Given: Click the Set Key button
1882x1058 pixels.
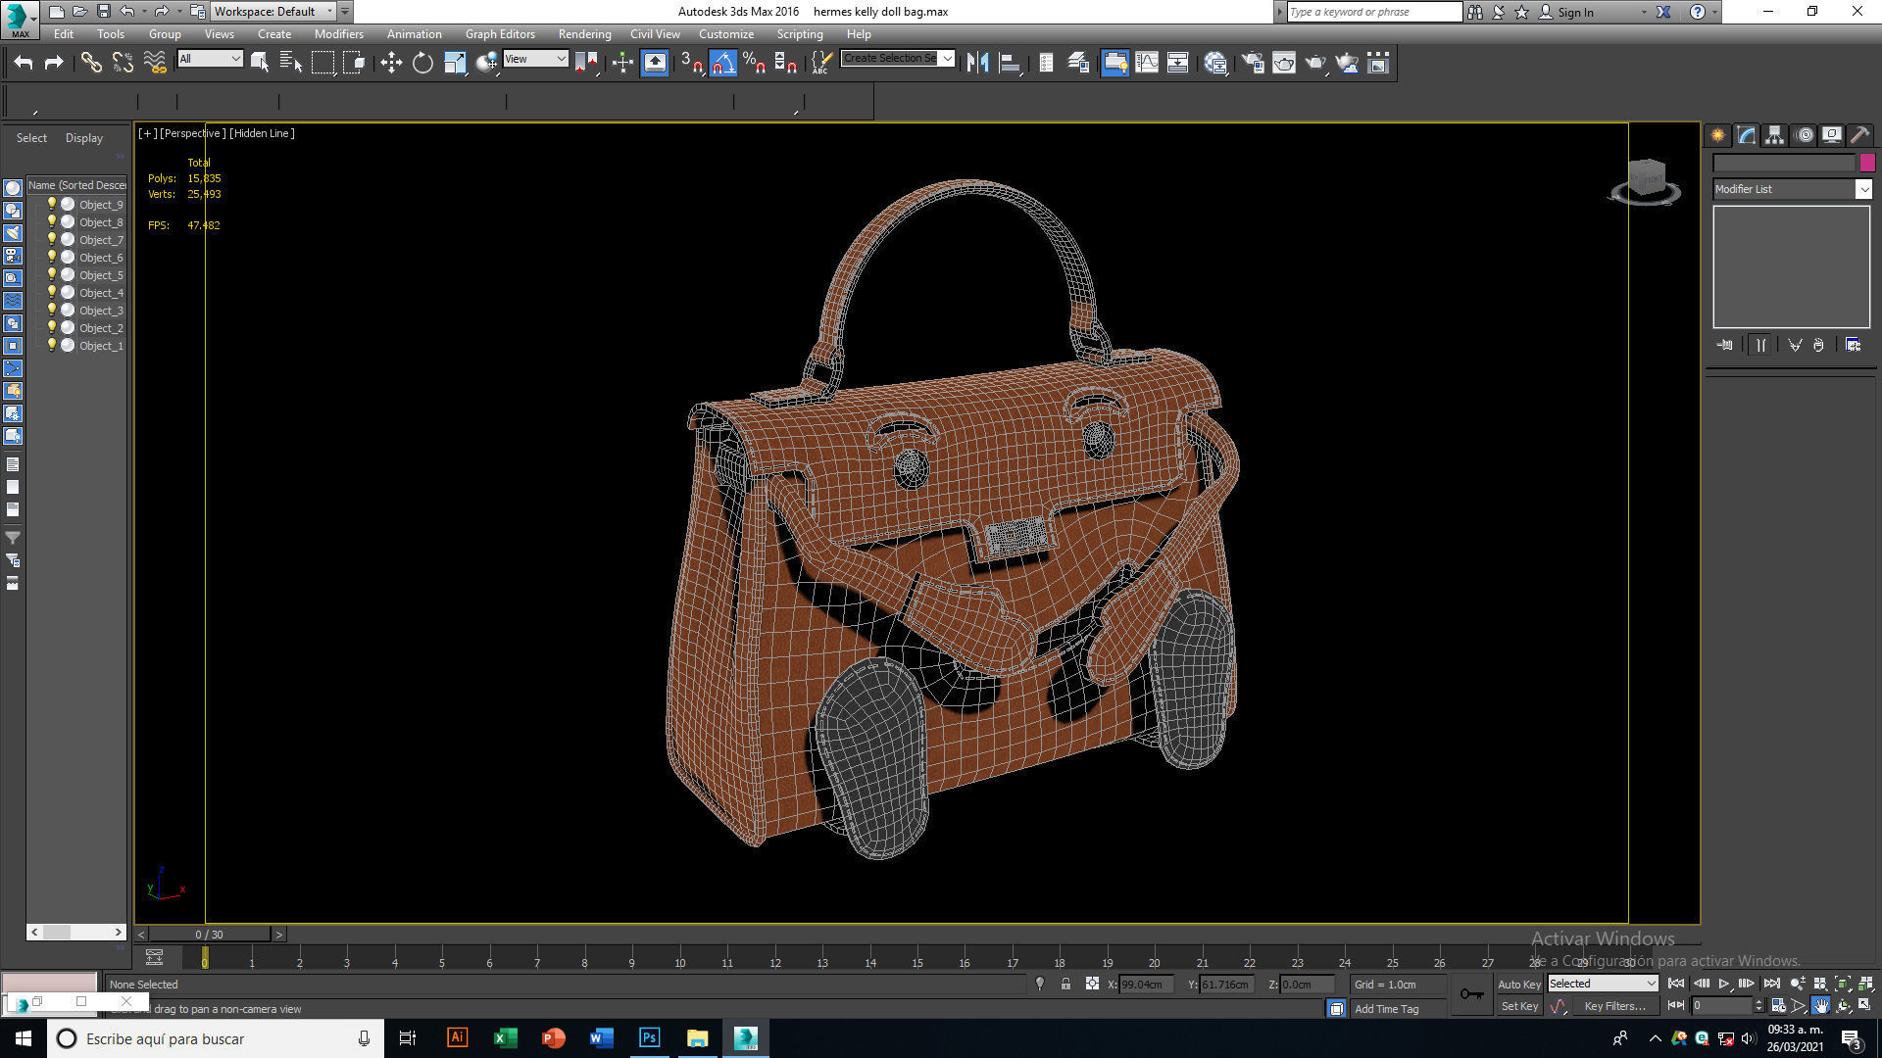Looking at the screenshot, I should point(1519,1007).
